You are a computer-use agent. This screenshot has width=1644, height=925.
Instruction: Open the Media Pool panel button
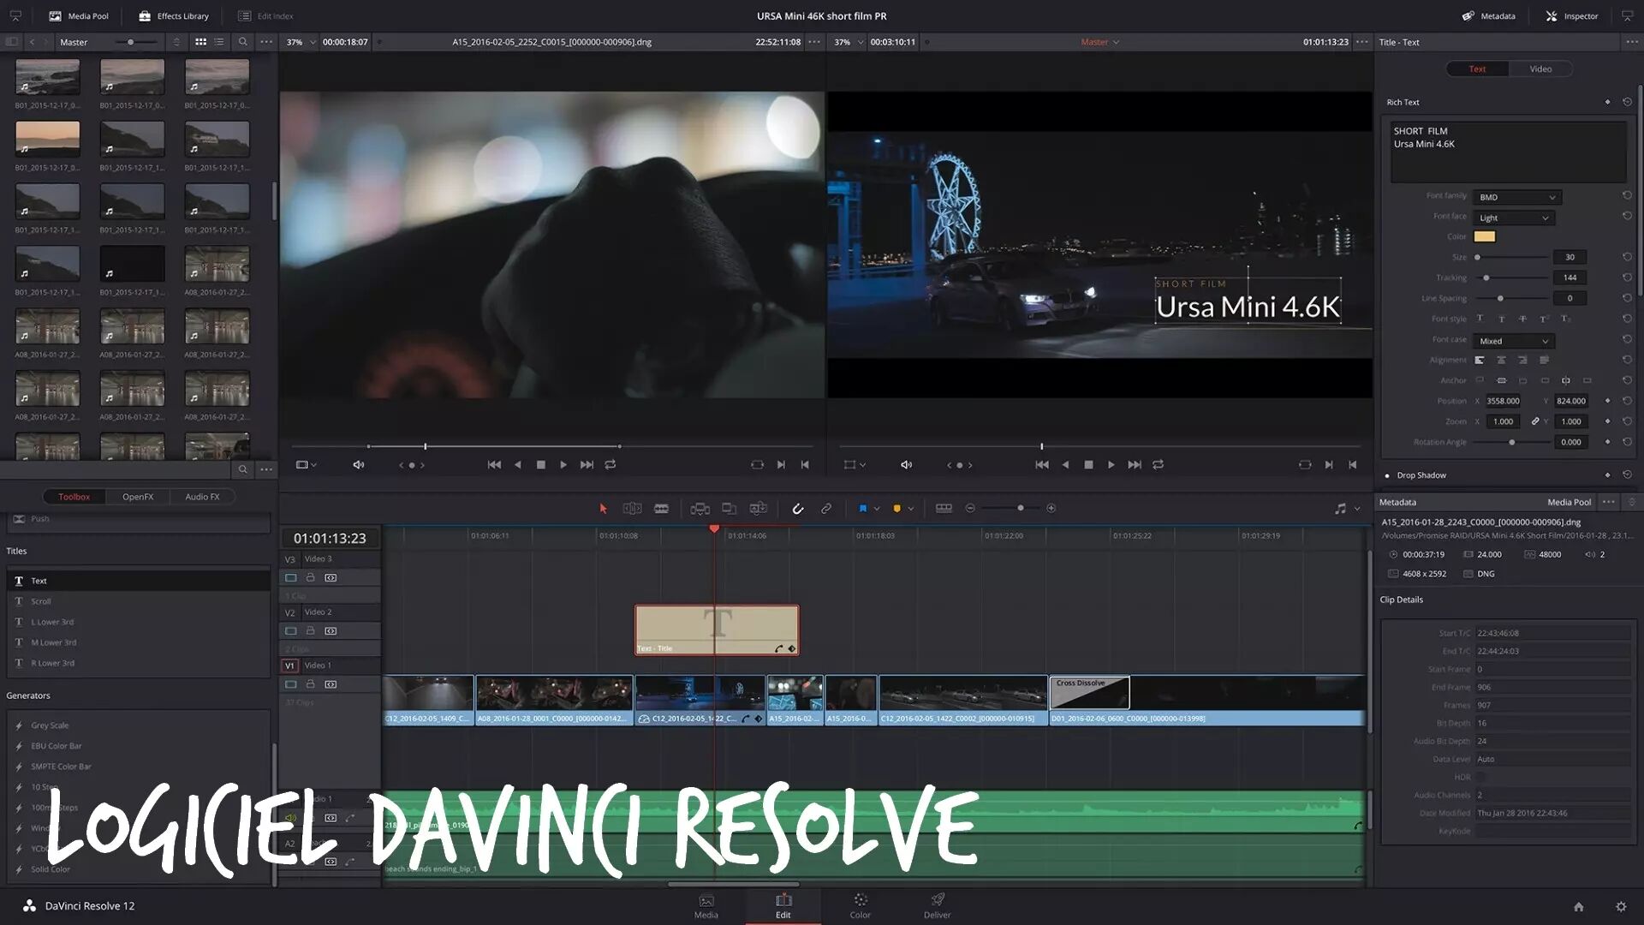(x=79, y=15)
